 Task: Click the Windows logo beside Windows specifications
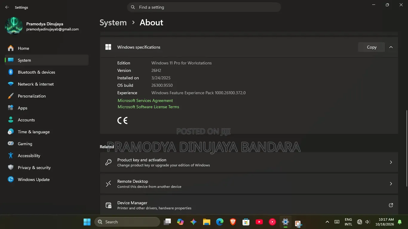pos(108,47)
